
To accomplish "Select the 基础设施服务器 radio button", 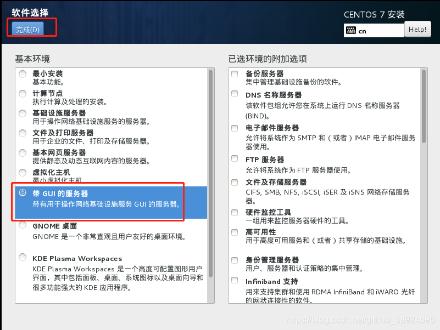I will click(x=23, y=113).
